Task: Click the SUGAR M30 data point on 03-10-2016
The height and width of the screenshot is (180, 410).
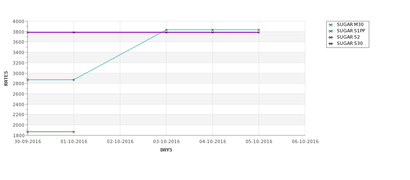Action: 166,30
